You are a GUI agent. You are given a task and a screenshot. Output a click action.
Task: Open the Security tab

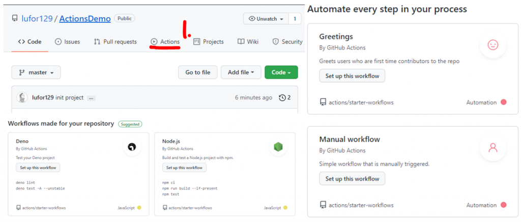[287, 42]
